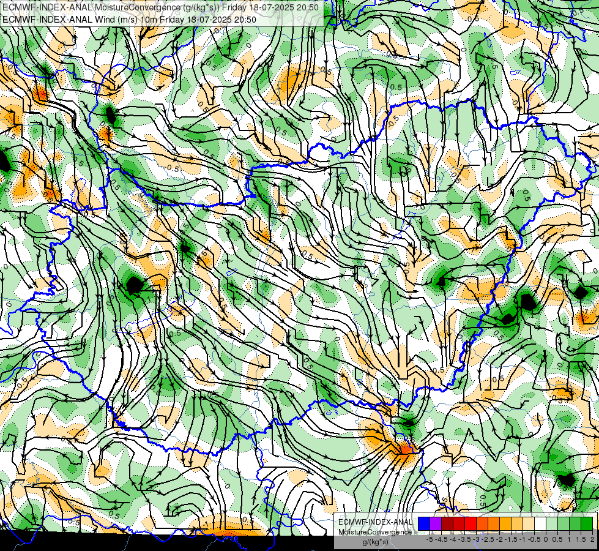Click the blue legend swatch below -5
The width and height of the screenshot is (599, 551).
coord(424,524)
